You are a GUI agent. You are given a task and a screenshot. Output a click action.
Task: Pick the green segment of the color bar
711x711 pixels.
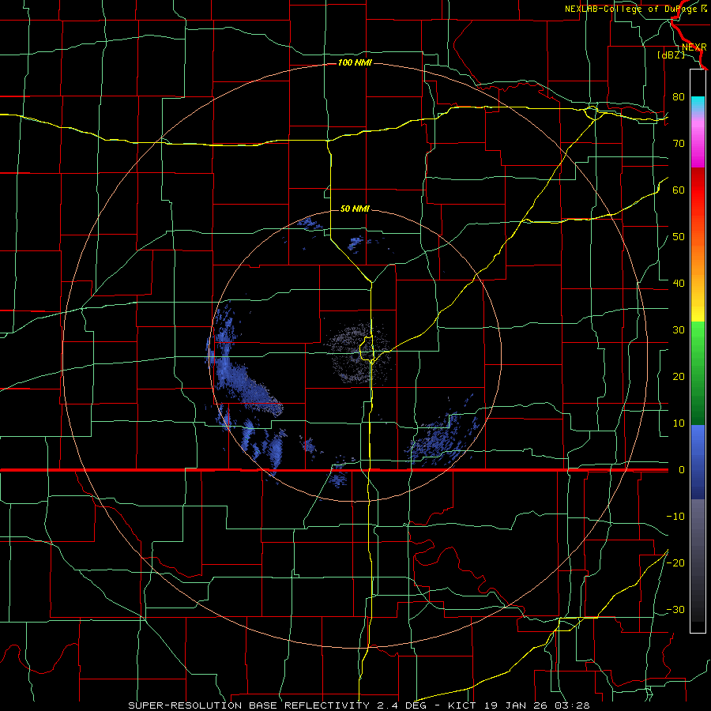point(698,373)
